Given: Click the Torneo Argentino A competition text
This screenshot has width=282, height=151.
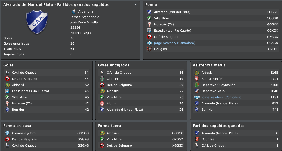Looking at the screenshot, I should click(x=85, y=17).
